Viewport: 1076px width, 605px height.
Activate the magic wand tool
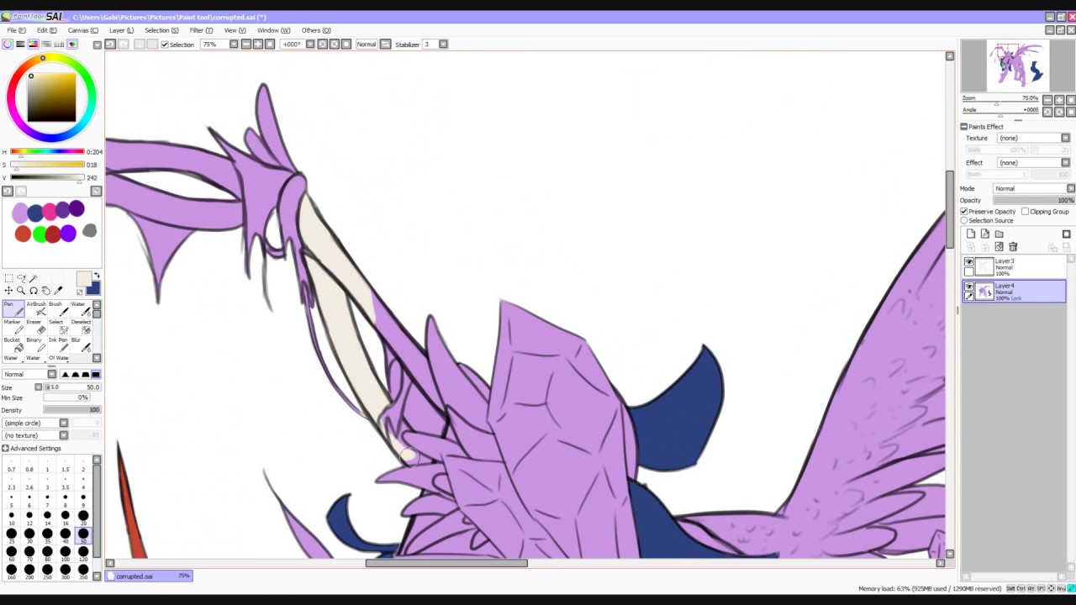pos(34,278)
